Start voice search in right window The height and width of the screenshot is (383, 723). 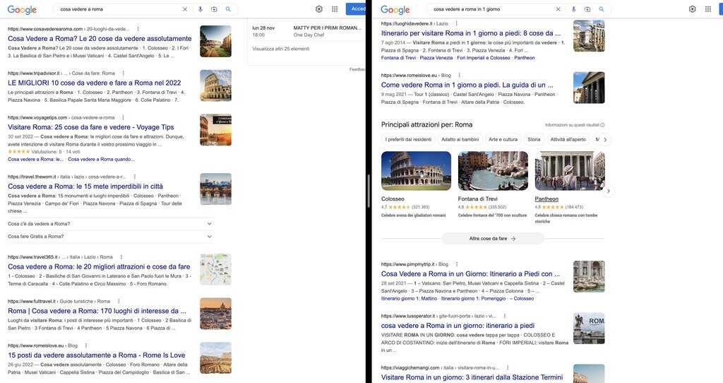[x=573, y=9]
